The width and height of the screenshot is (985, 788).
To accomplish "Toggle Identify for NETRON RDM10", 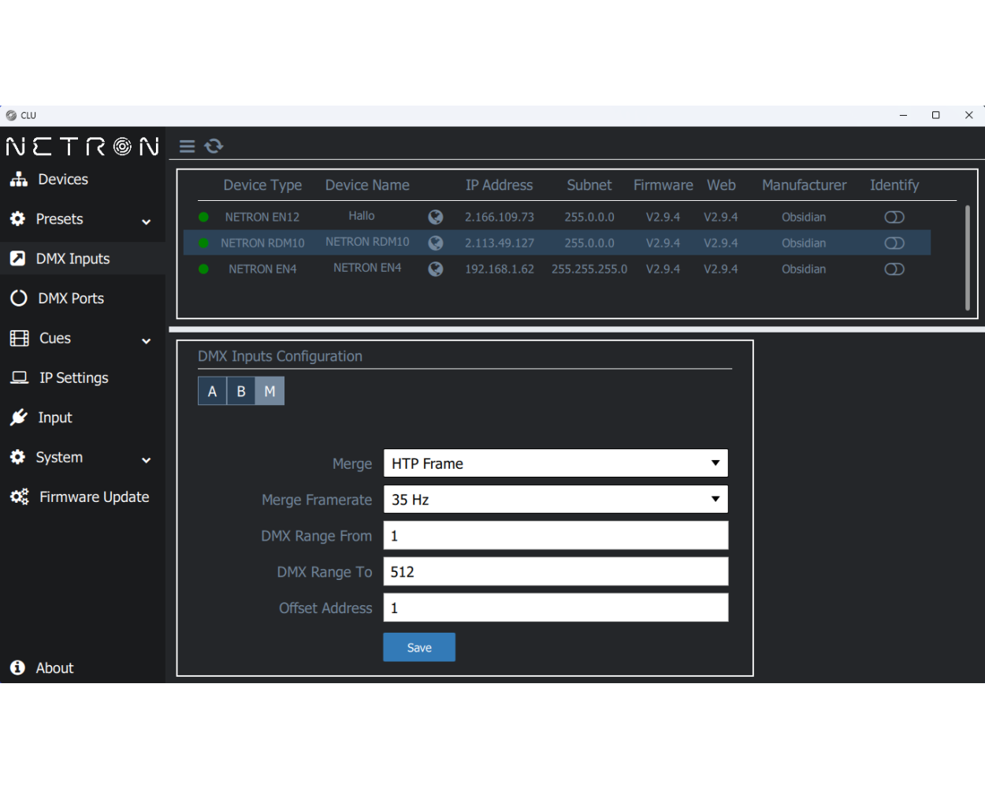I will (894, 243).
